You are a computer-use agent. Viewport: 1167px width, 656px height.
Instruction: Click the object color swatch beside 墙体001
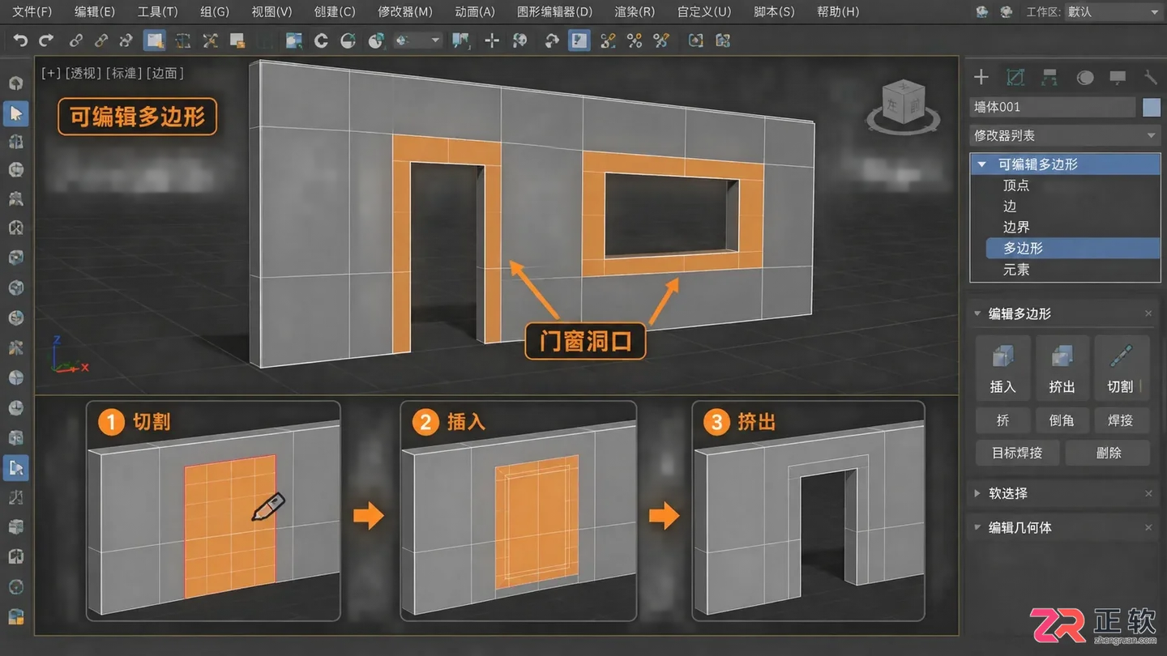1151,107
